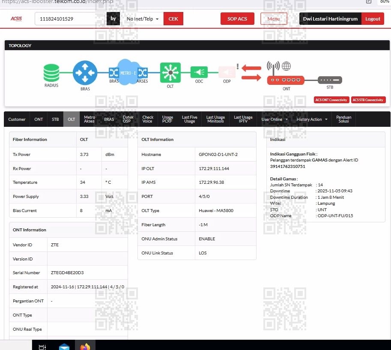Click the OLT Type value Huawei - MA5800
This screenshot has height=350, width=391.
pyautogui.click(x=216, y=210)
